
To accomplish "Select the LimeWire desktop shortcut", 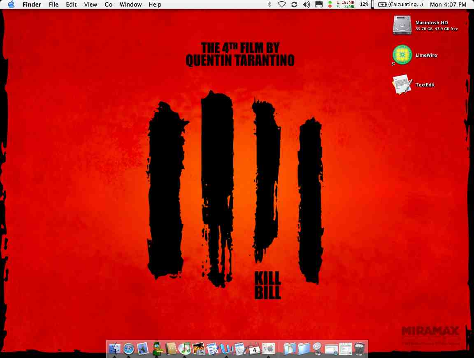I will coord(402,55).
